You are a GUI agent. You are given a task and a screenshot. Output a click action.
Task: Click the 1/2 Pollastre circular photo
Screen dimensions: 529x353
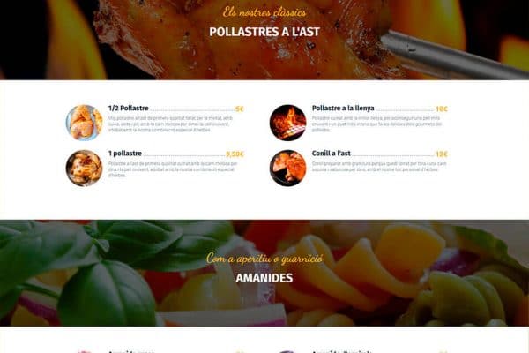[x=84, y=123]
